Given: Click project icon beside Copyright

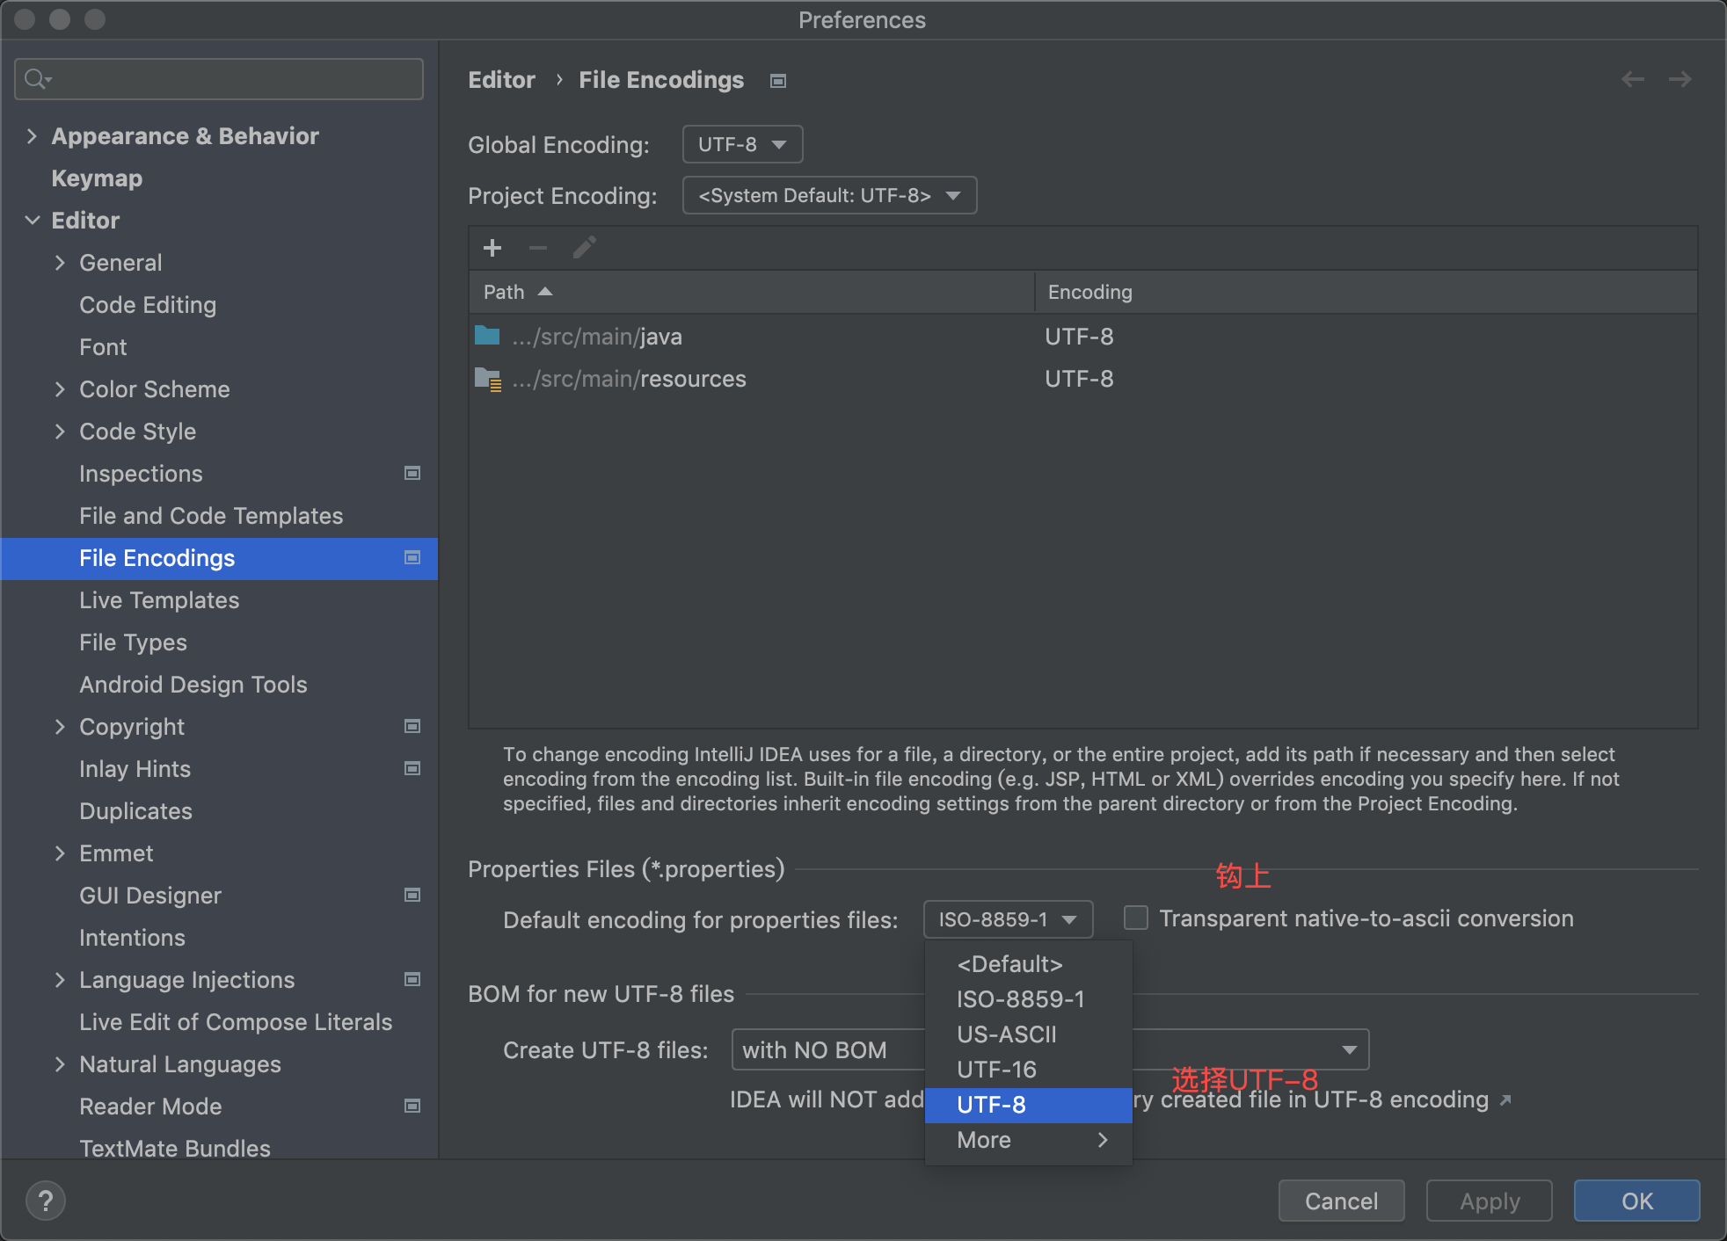Looking at the screenshot, I should tap(412, 726).
